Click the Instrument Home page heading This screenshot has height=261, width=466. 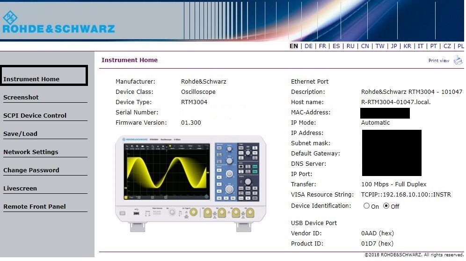[130, 60]
